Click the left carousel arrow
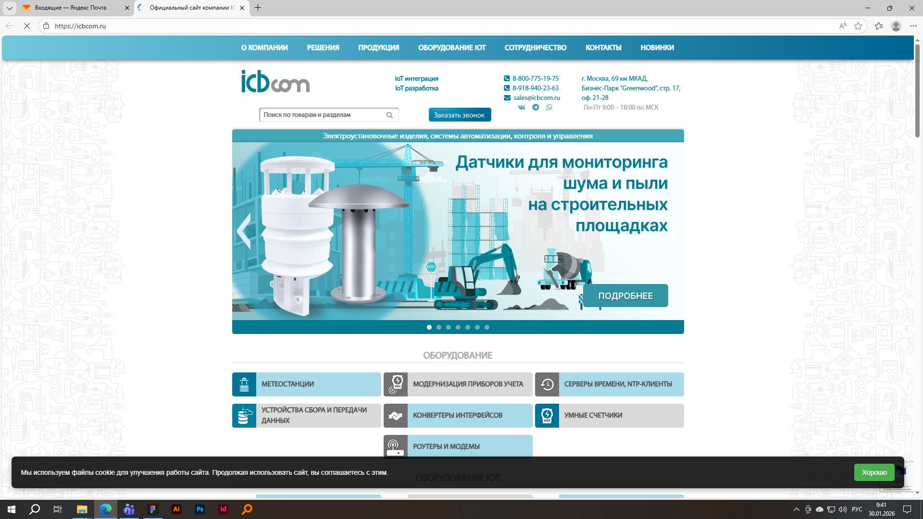The image size is (923, 519). tap(243, 231)
